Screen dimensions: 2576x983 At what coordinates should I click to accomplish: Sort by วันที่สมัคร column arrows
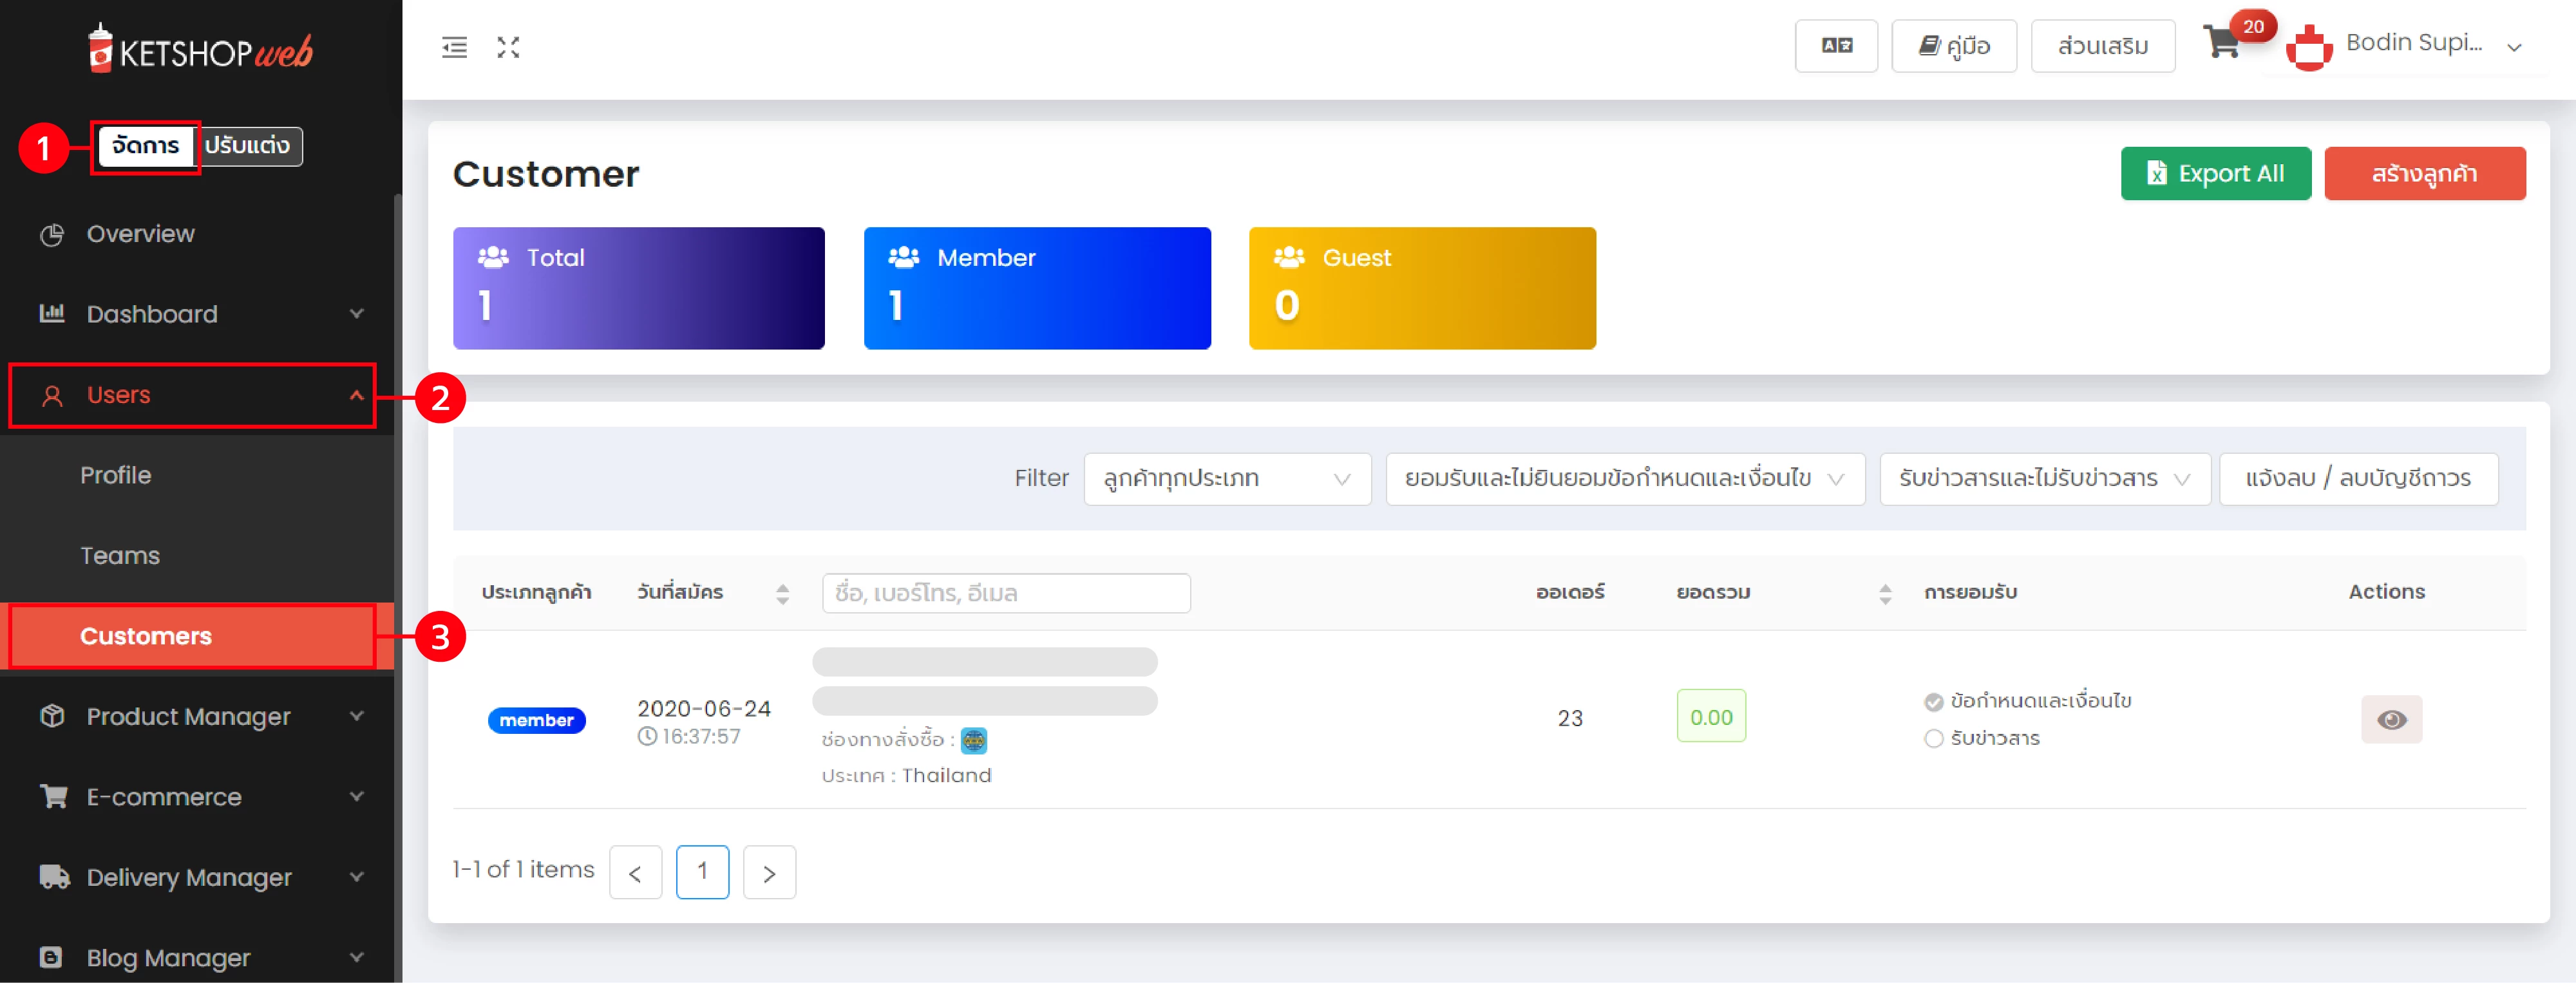point(782,594)
